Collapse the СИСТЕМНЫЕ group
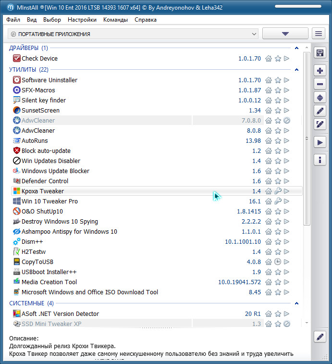The height and width of the screenshot is (364, 332). [x=296, y=303]
